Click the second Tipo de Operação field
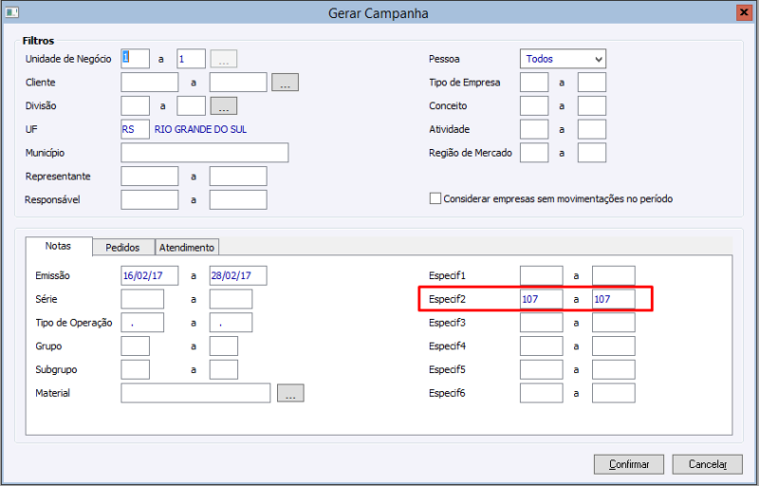The height and width of the screenshot is (486, 759). tap(231, 323)
